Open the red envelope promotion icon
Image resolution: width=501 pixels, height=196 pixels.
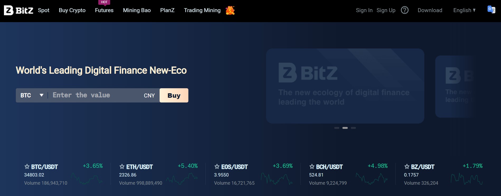(x=230, y=11)
